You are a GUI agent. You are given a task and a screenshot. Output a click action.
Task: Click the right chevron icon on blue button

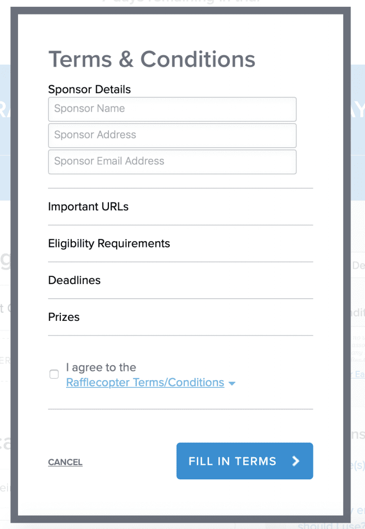pyautogui.click(x=295, y=461)
